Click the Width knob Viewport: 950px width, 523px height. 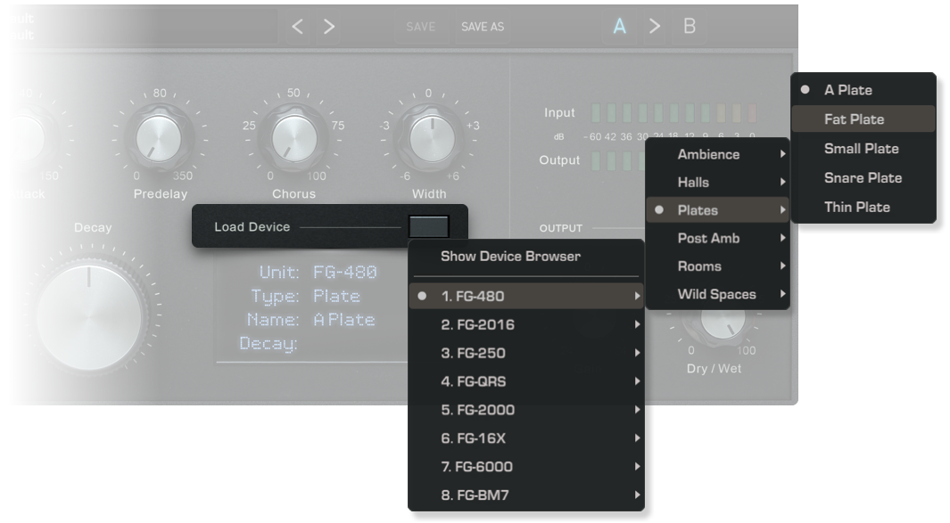[432, 138]
